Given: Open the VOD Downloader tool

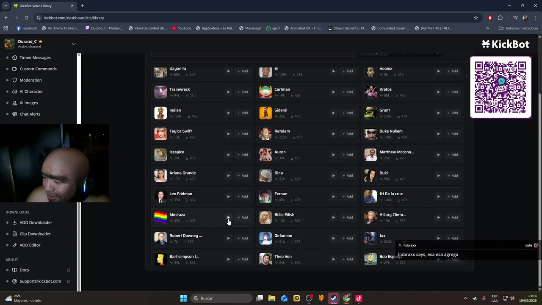Looking at the screenshot, I should [x=36, y=222].
